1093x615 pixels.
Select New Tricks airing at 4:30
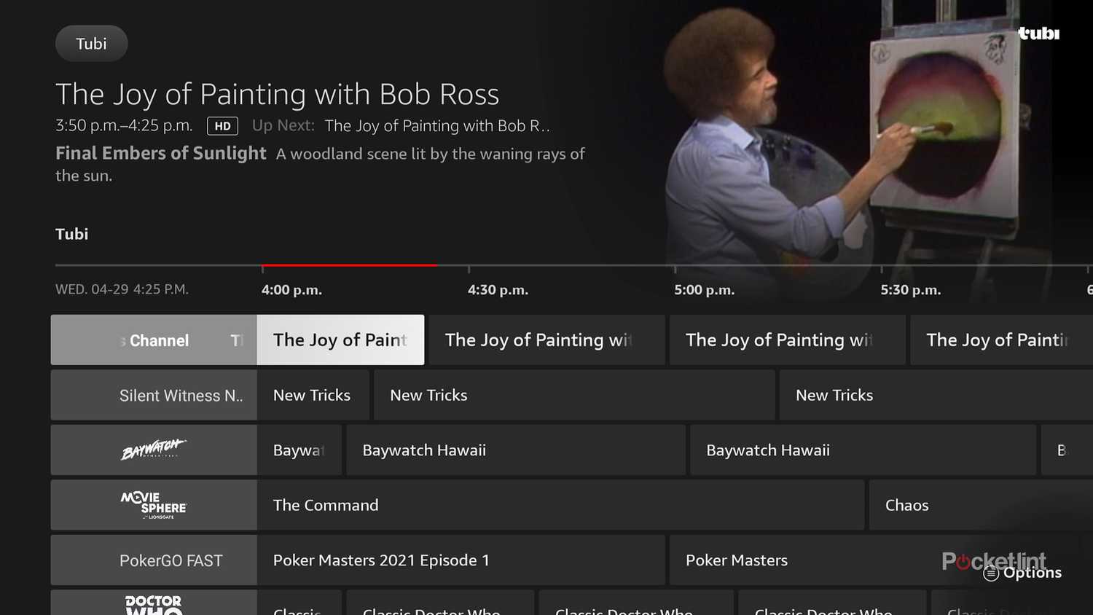(x=574, y=394)
